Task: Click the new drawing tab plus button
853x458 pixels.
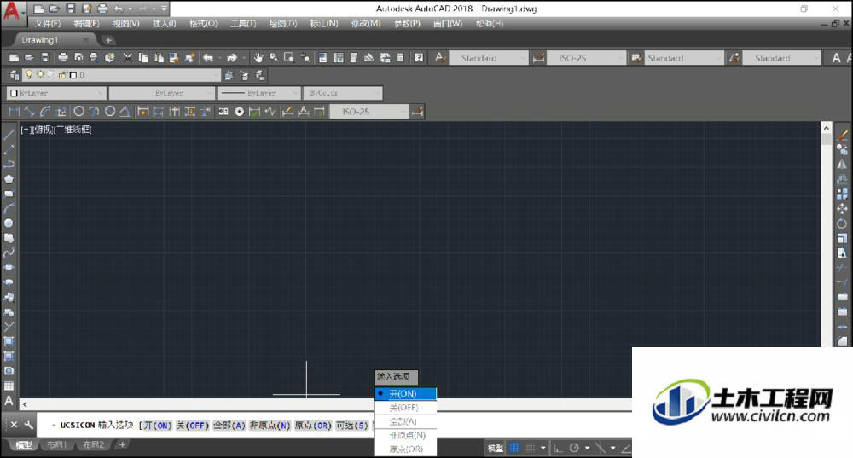Action: pyautogui.click(x=108, y=40)
